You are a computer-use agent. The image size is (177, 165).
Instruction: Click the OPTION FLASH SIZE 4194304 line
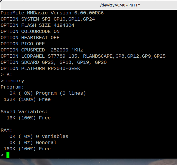pos(37,25)
